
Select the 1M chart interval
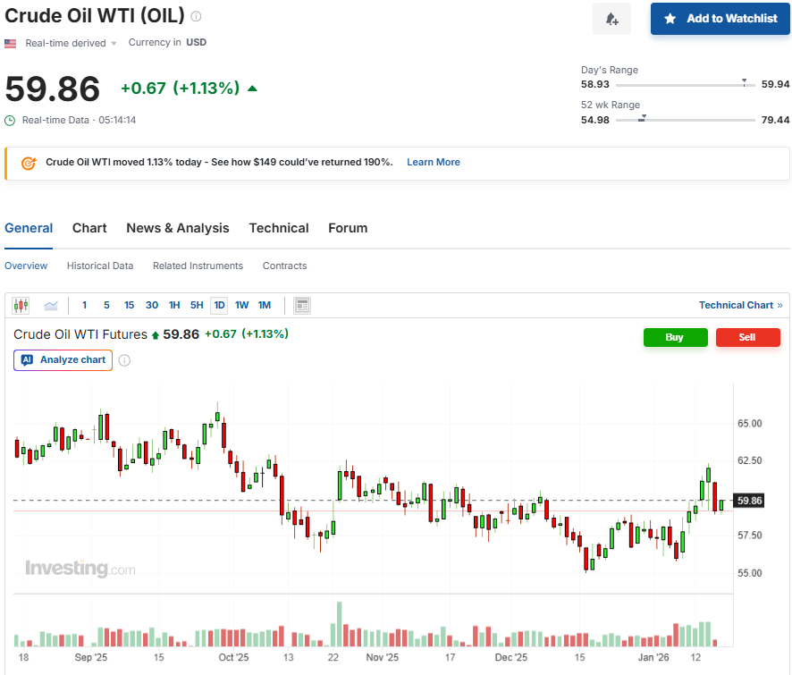tap(265, 306)
